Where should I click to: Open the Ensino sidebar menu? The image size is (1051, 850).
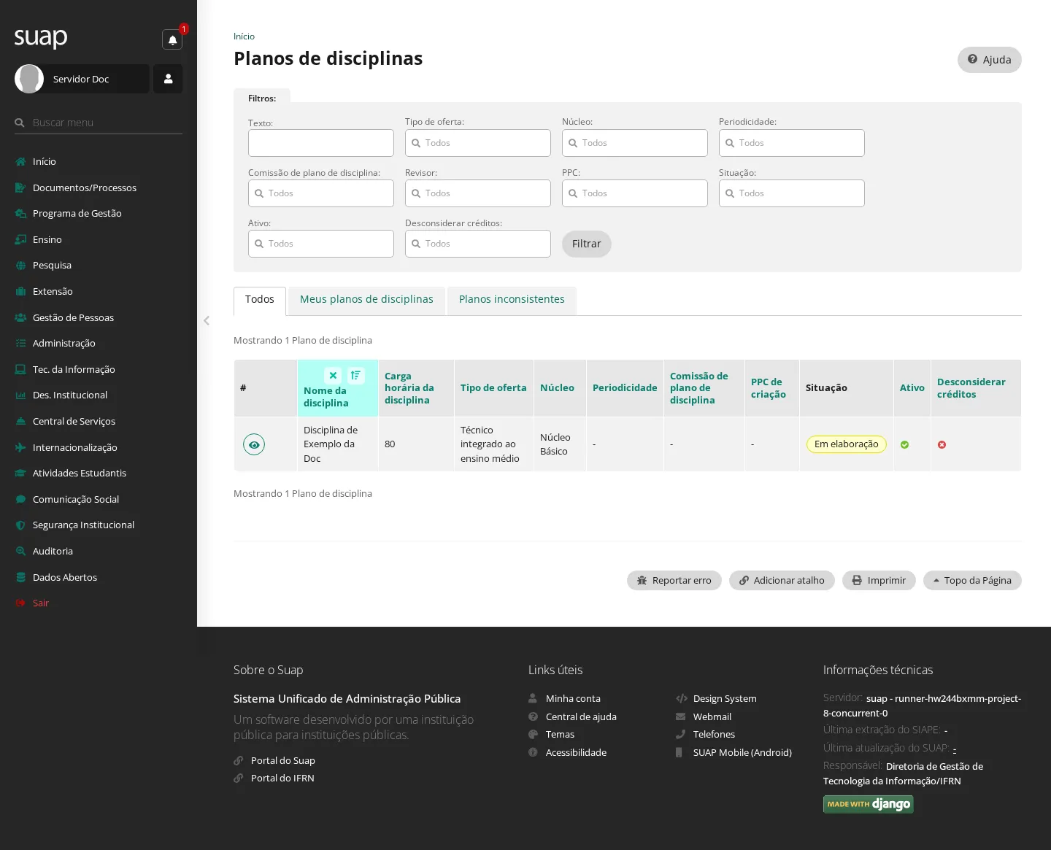point(99,239)
